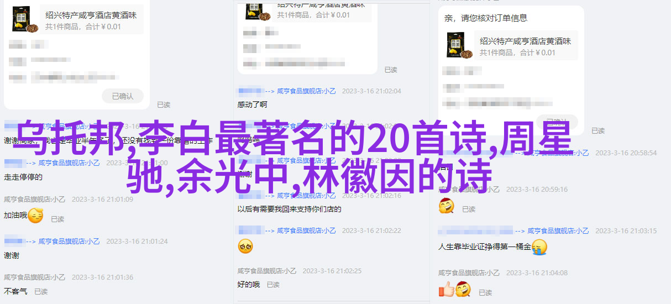
Task: Open the product thumbnail in middle order card
Action: (x=249, y=9)
